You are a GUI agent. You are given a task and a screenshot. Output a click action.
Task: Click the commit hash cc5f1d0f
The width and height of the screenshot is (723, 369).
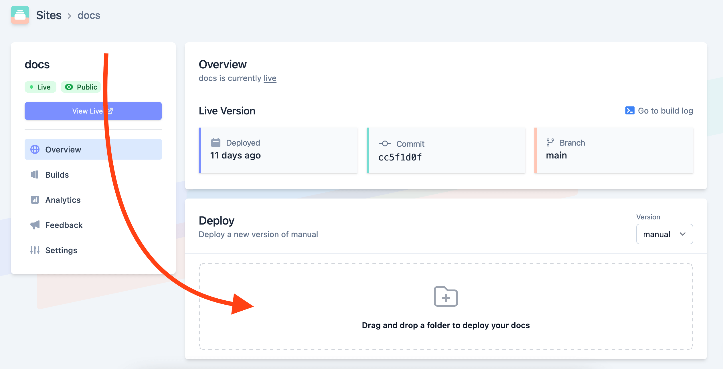[x=400, y=157]
